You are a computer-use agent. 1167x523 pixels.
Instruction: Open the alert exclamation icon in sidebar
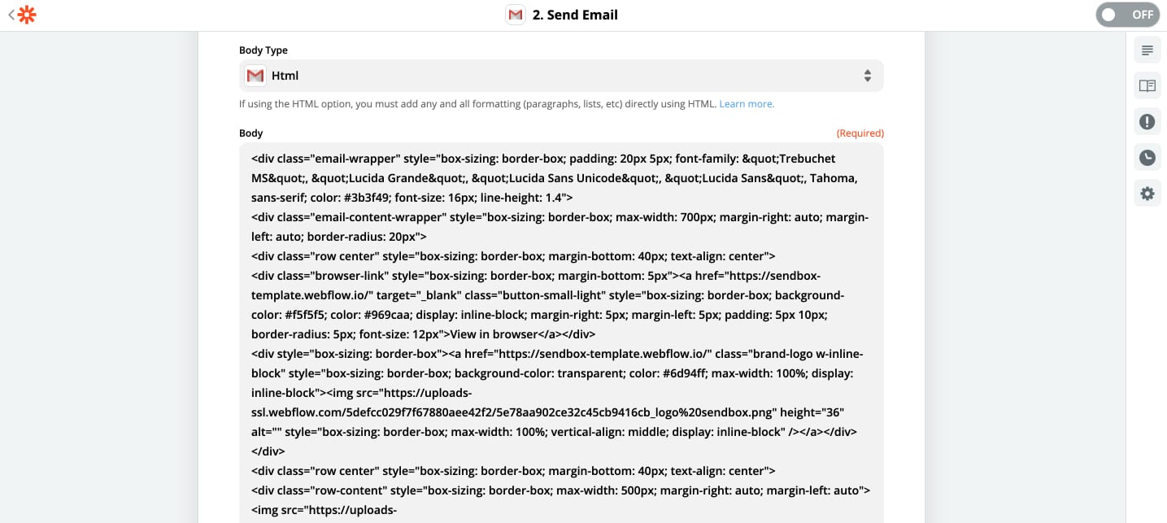1147,122
